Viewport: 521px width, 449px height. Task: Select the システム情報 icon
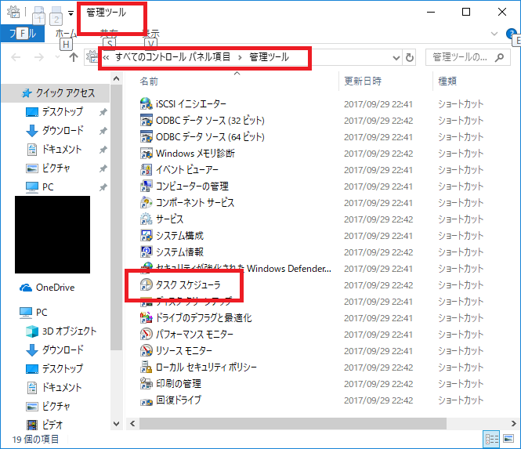pyautogui.click(x=147, y=252)
